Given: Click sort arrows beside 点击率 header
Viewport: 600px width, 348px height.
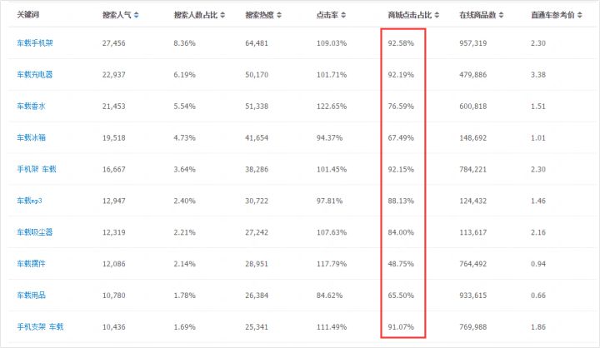Looking at the screenshot, I should point(342,16).
